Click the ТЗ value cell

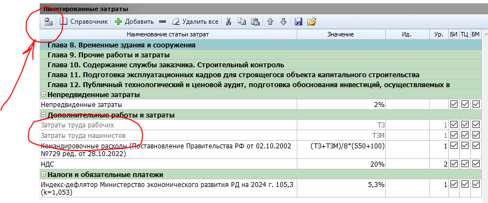(341, 125)
